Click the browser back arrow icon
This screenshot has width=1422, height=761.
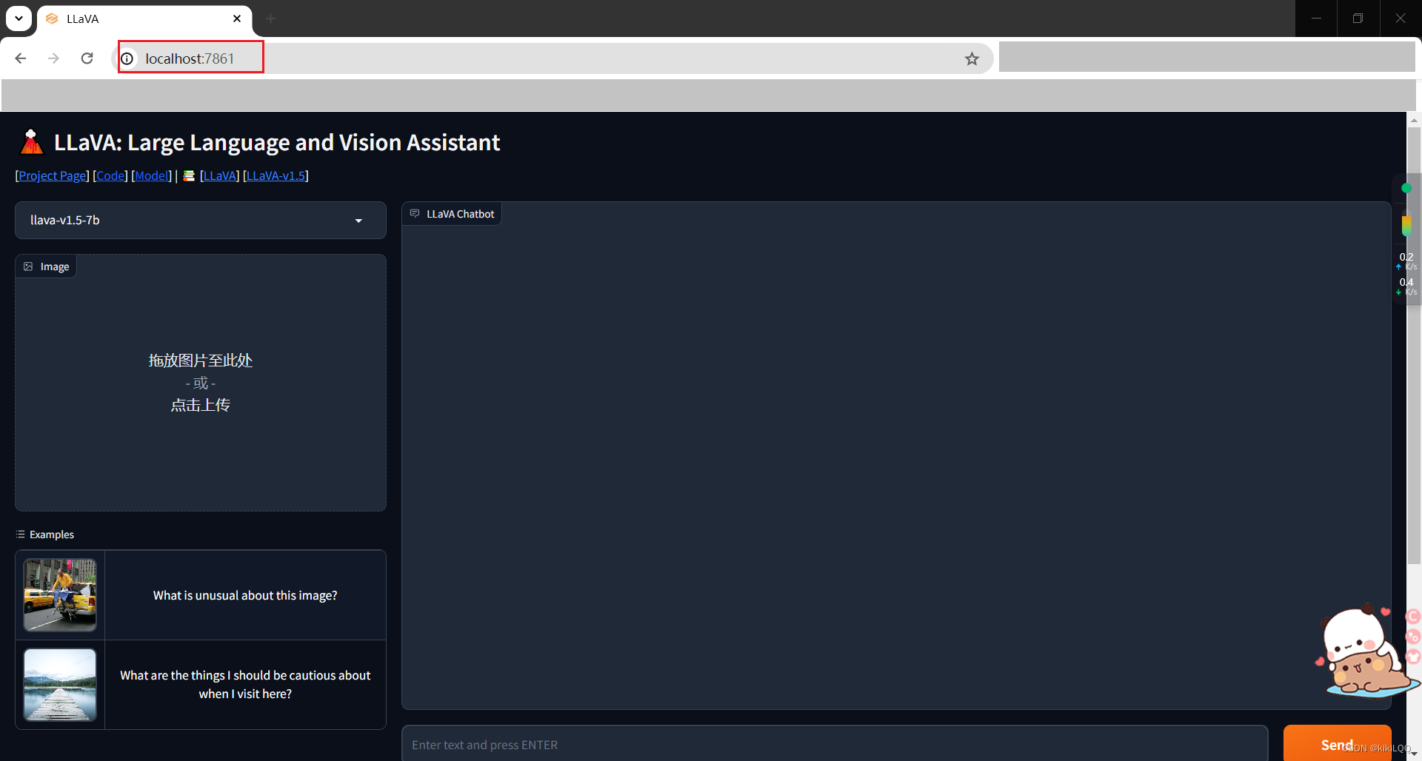pyautogui.click(x=20, y=58)
